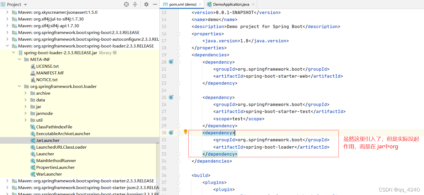Collapse spring-boot-loader-2.3.3.RELEASE.jar node
Screen dimensions: 424x195
pos(14,53)
